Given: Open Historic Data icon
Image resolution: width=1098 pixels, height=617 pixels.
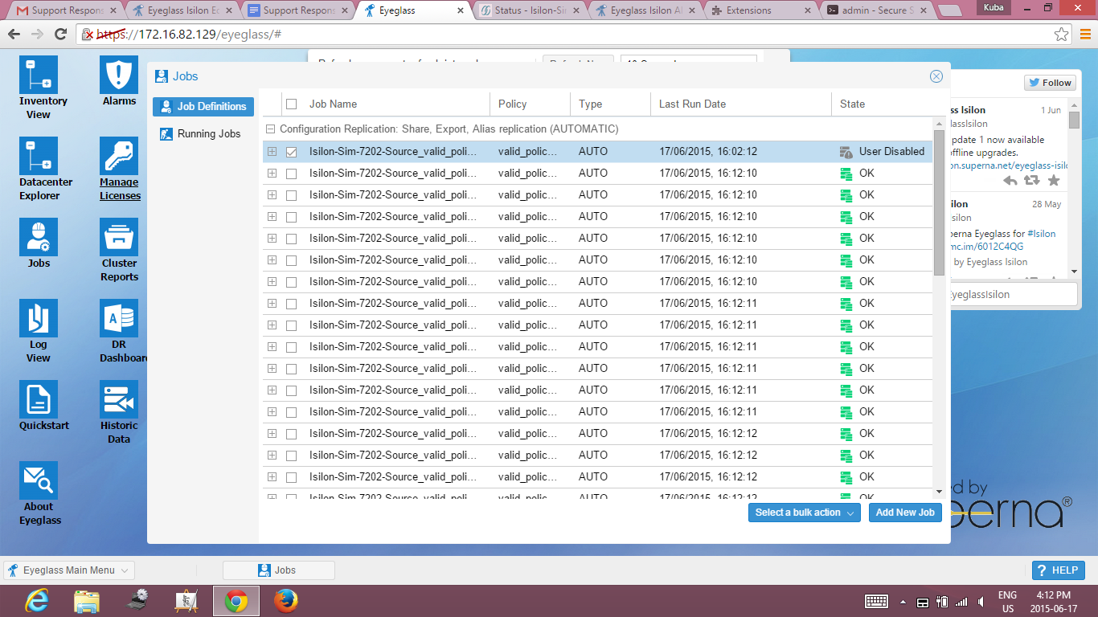Looking at the screenshot, I should click(119, 399).
